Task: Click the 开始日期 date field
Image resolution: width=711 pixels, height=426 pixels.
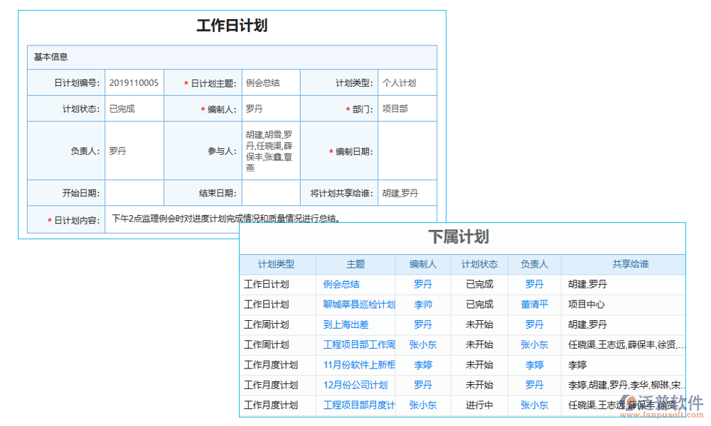Action: (134, 192)
